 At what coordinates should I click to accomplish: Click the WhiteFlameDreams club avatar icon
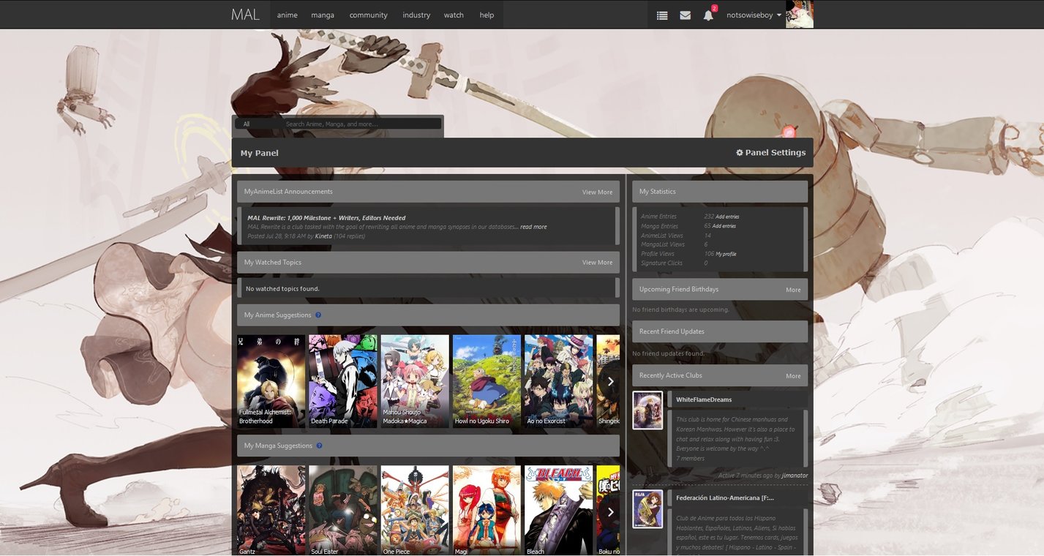coord(647,410)
